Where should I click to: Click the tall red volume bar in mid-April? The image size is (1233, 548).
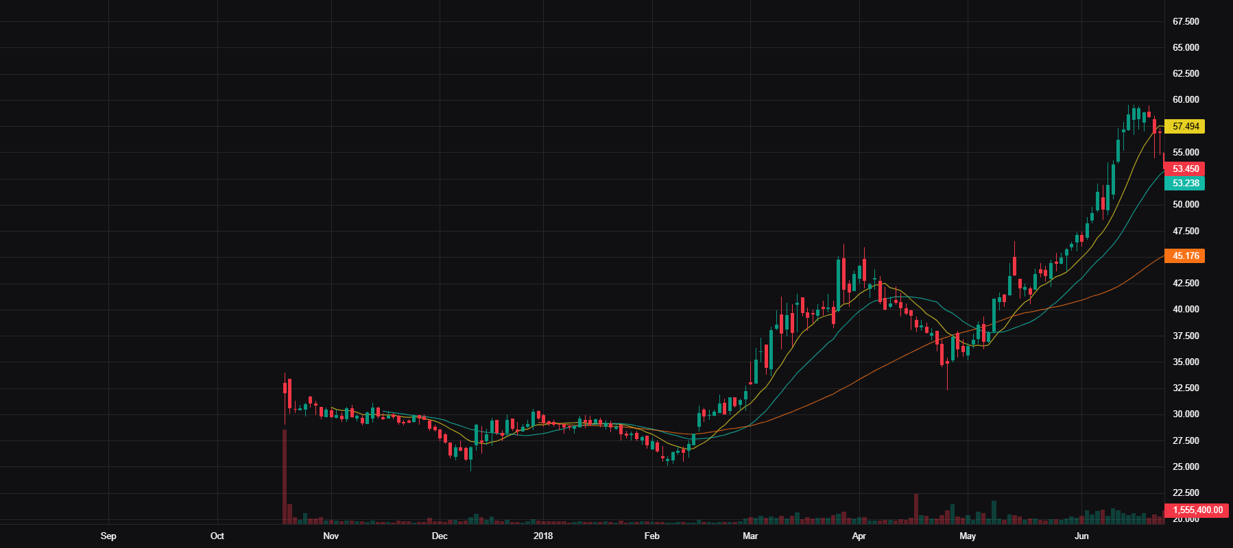pyautogui.click(x=915, y=509)
